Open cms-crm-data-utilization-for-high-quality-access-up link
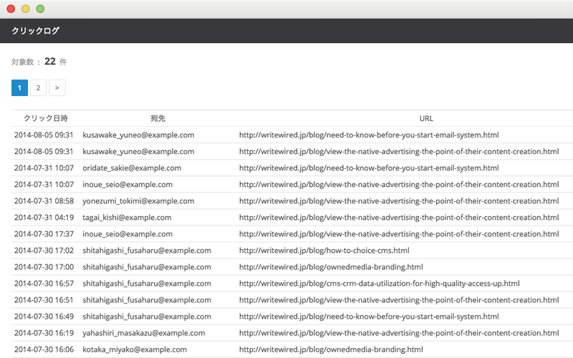Image resolution: width=573 pixels, height=358 pixels. coord(380,284)
